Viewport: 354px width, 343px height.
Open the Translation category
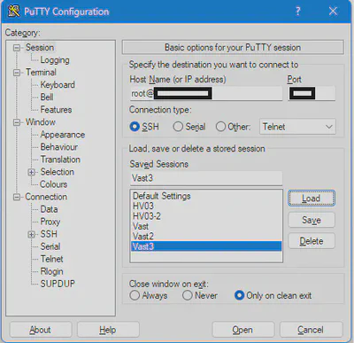point(60,160)
